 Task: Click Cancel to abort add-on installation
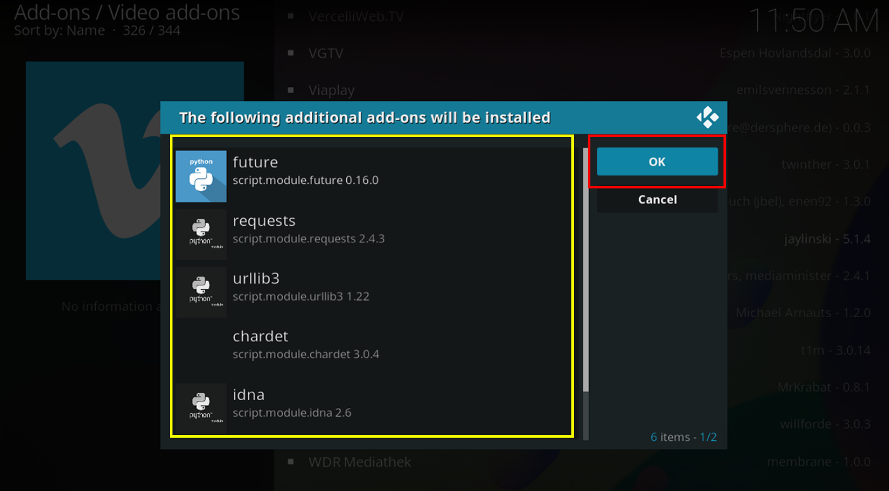(x=657, y=200)
